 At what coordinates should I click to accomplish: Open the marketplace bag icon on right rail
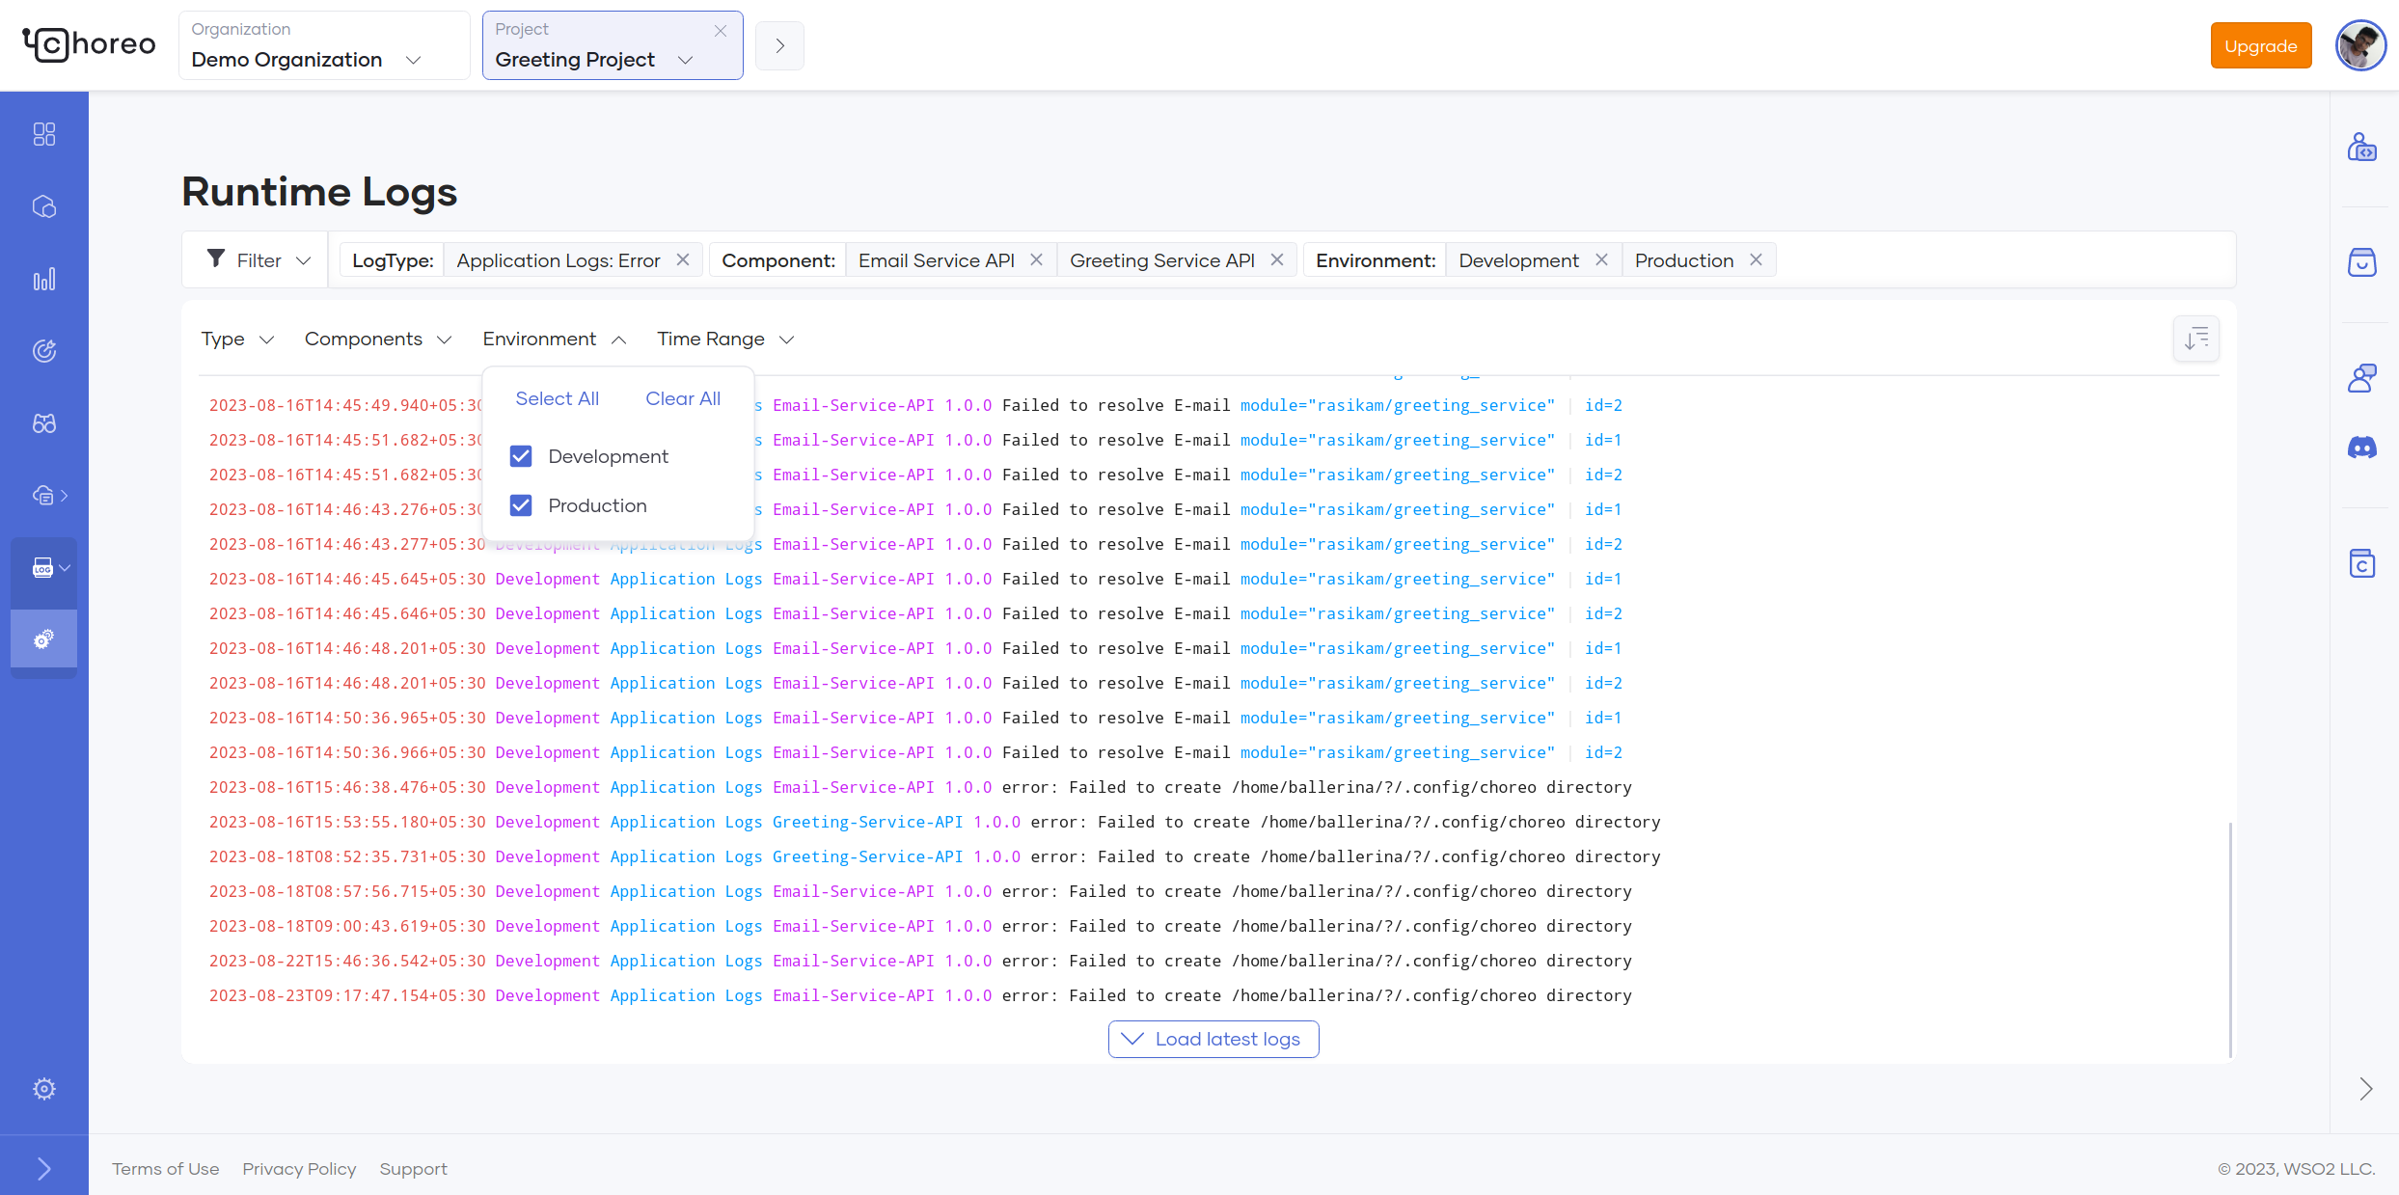pyautogui.click(x=2361, y=262)
